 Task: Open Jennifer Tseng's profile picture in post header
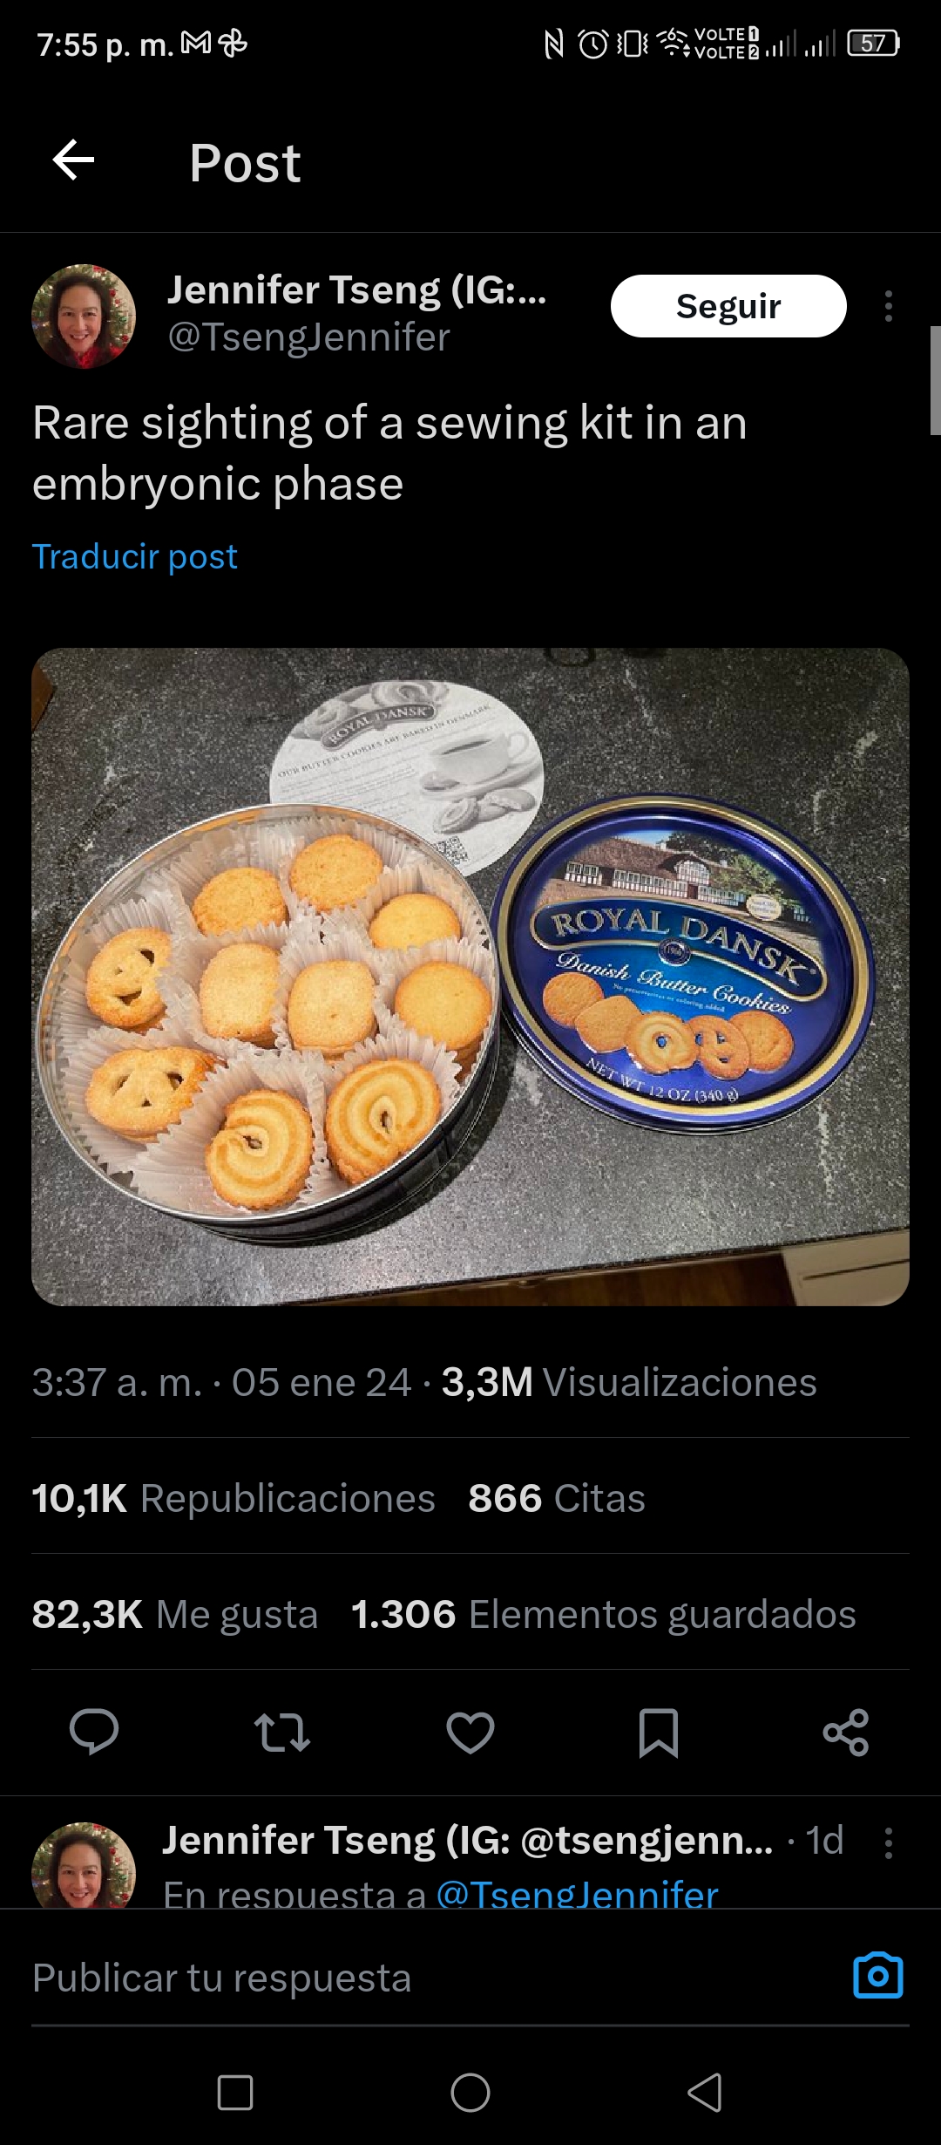tap(84, 317)
